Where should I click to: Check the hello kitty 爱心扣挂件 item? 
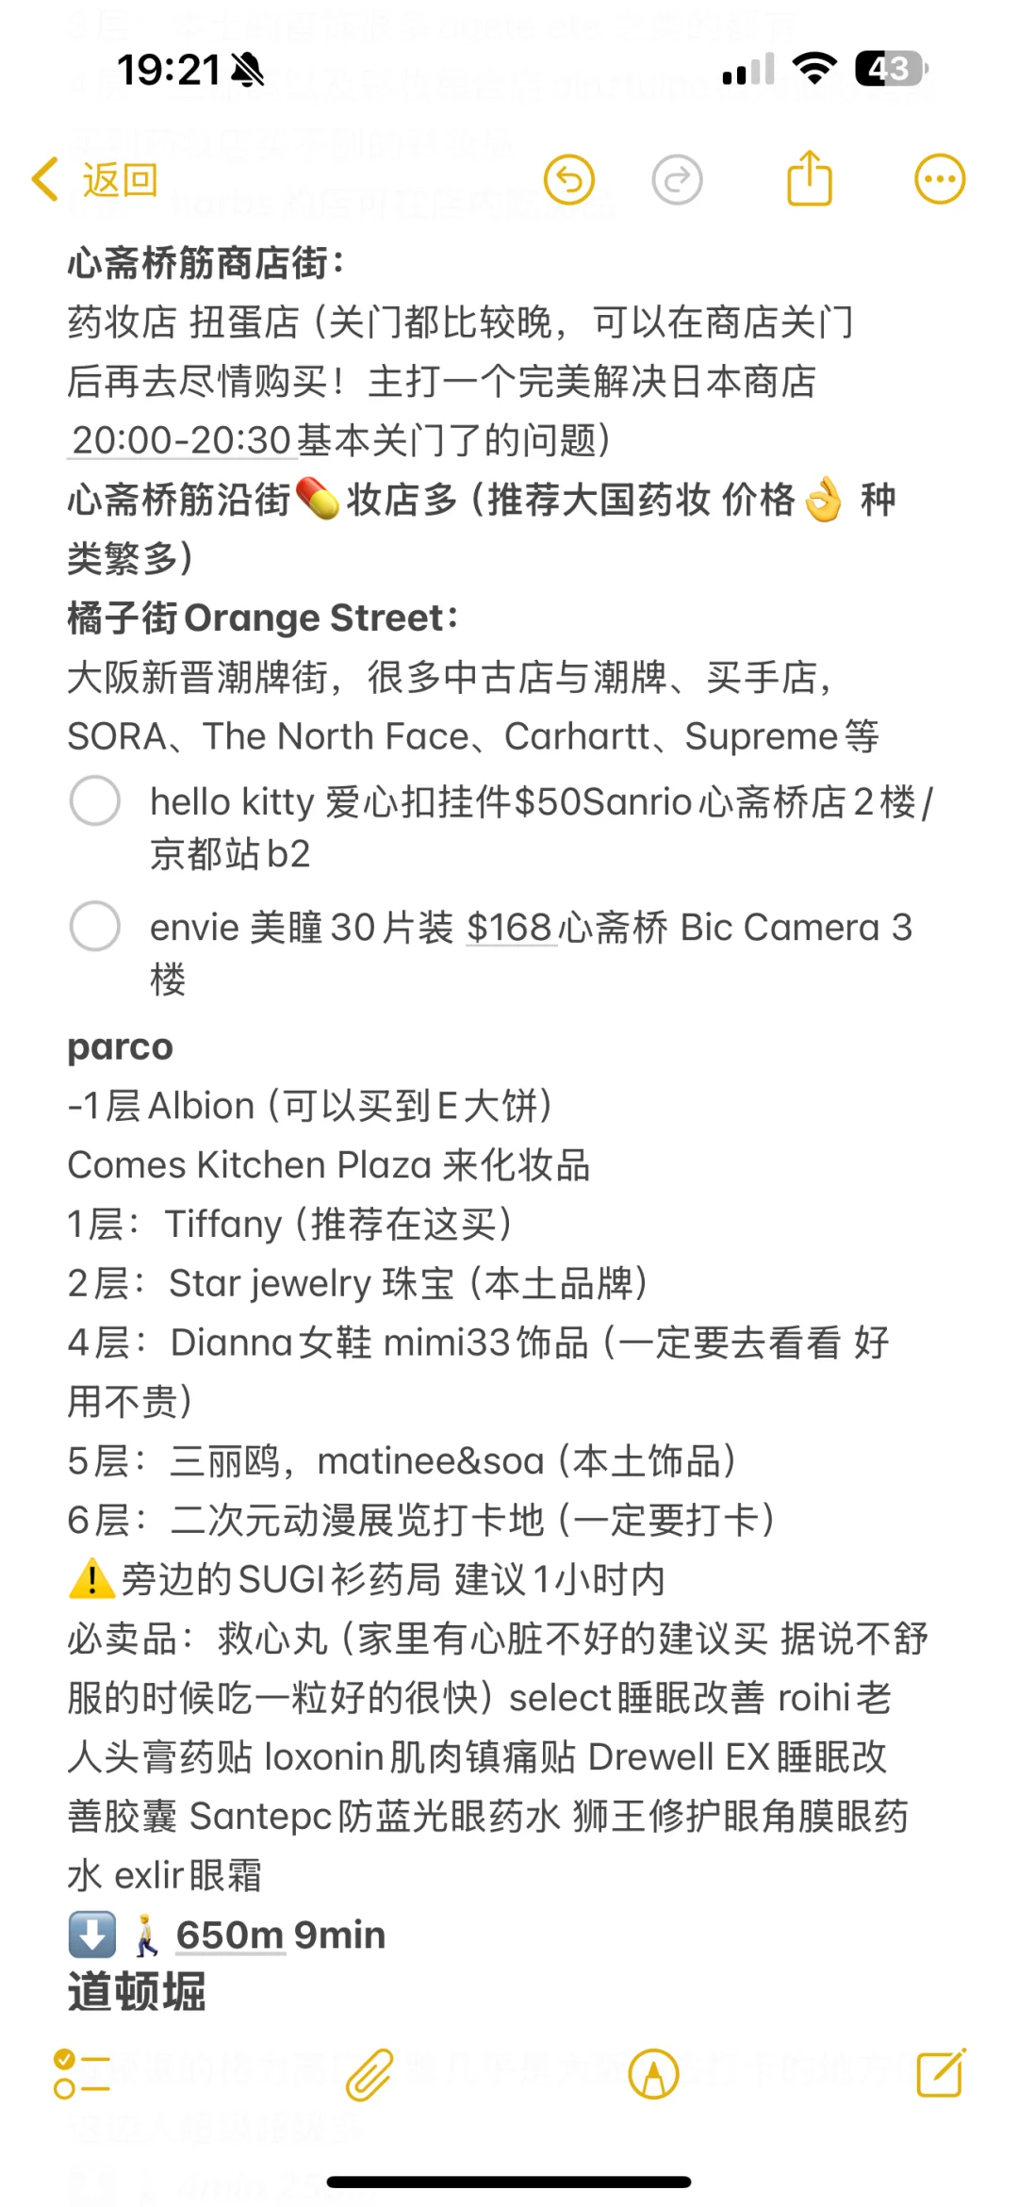pyautogui.click(x=95, y=801)
